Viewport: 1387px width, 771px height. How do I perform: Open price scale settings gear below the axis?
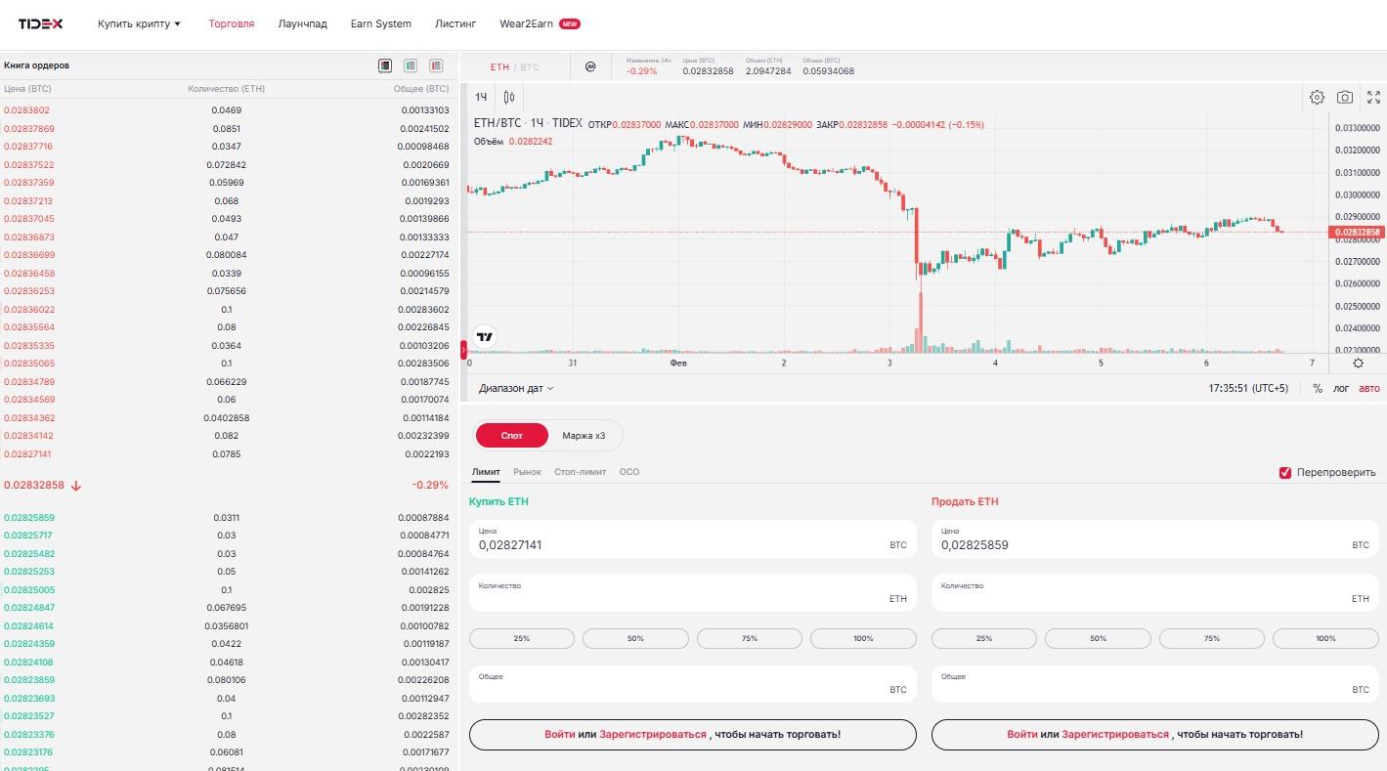(x=1358, y=363)
